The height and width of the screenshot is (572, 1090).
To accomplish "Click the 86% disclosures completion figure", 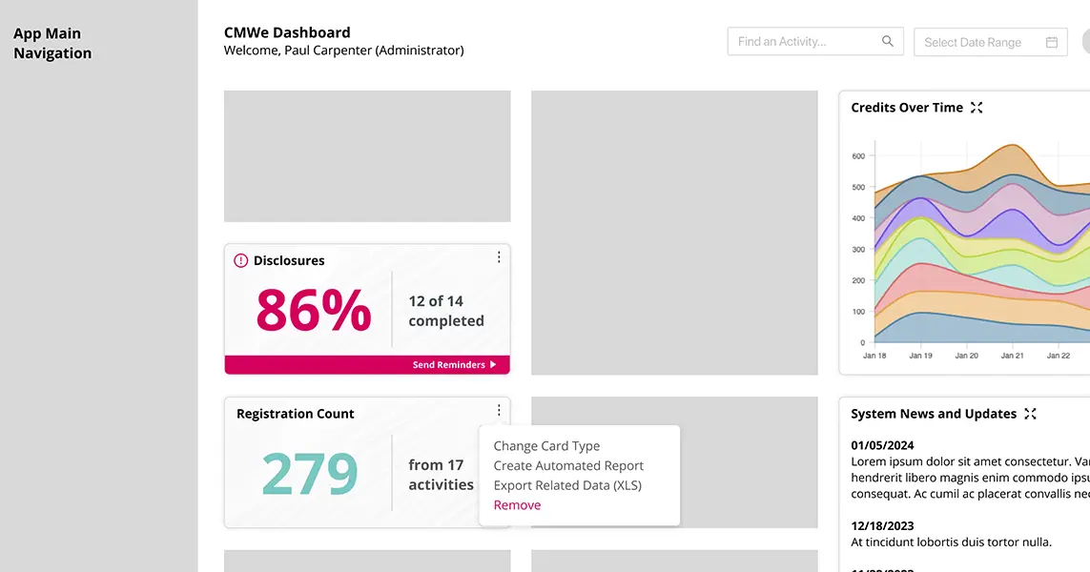I will click(313, 310).
